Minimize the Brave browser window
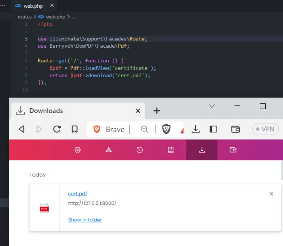The height and width of the screenshot is (246, 283). pyautogui.click(x=237, y=106)
